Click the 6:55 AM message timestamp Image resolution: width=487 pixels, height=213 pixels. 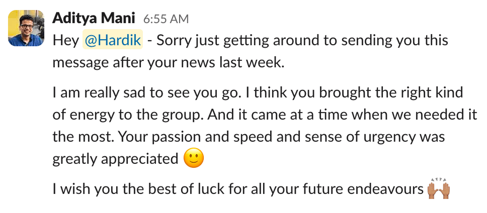pos(166,19)
